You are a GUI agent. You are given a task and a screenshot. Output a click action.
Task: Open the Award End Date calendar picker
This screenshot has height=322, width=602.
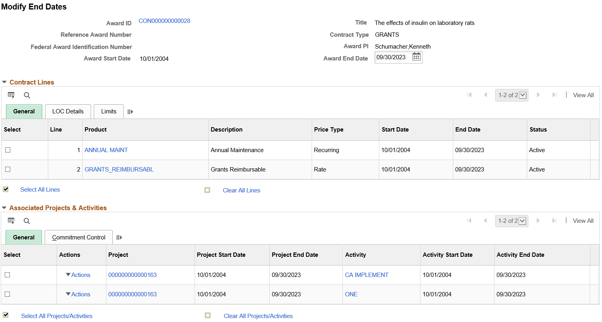coord(416,57)
